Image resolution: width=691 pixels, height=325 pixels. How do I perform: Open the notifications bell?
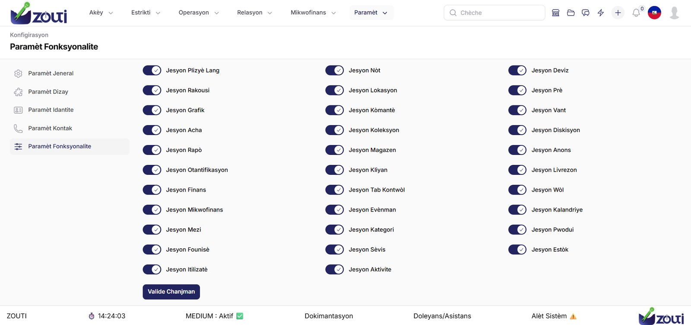(x=636, y=13)
